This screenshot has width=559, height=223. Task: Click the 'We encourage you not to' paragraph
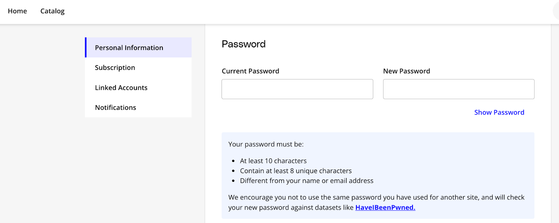pos(377,202)
